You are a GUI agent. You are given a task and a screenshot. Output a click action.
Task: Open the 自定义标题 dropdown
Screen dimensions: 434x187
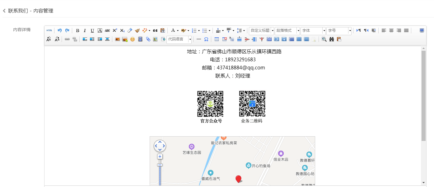coord(261,30)
